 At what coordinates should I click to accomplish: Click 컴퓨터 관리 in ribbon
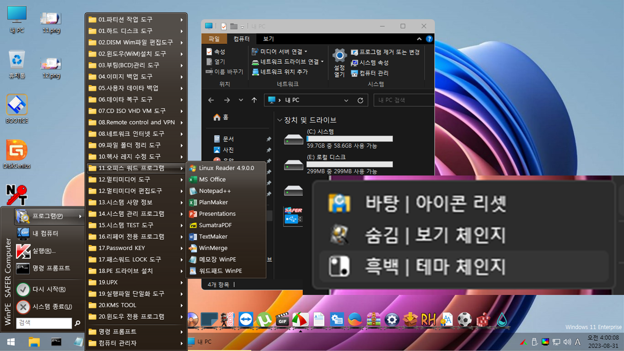pos(370,73)
